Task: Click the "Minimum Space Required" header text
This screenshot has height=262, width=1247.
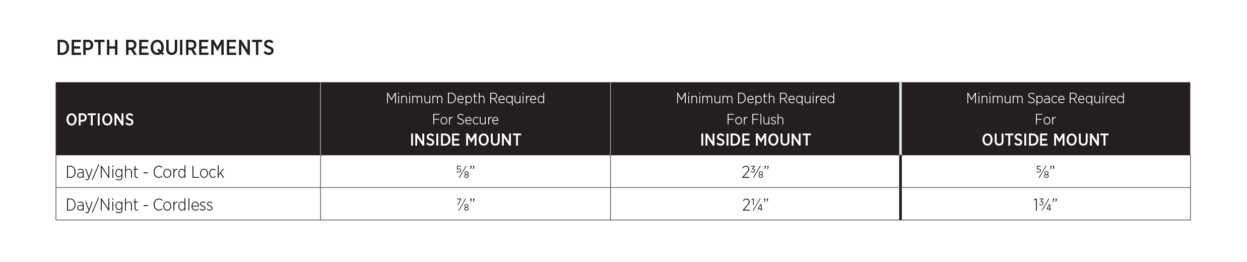Action: [1045, 98]
